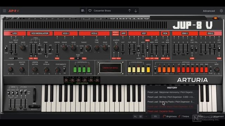Click the PAN SPREAD knob
Image resolution: width=225 pixels, height=126 pixels.
point(46,70)
